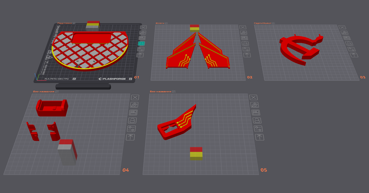The height and width of the screenshot is (193, 369).
Task: Arrange objects on plate 04
Action: [133, 112]
